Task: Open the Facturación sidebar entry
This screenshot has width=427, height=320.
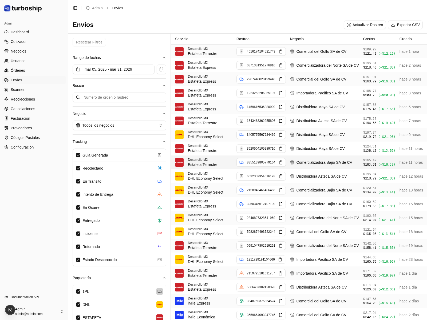Action: [21, 118]
